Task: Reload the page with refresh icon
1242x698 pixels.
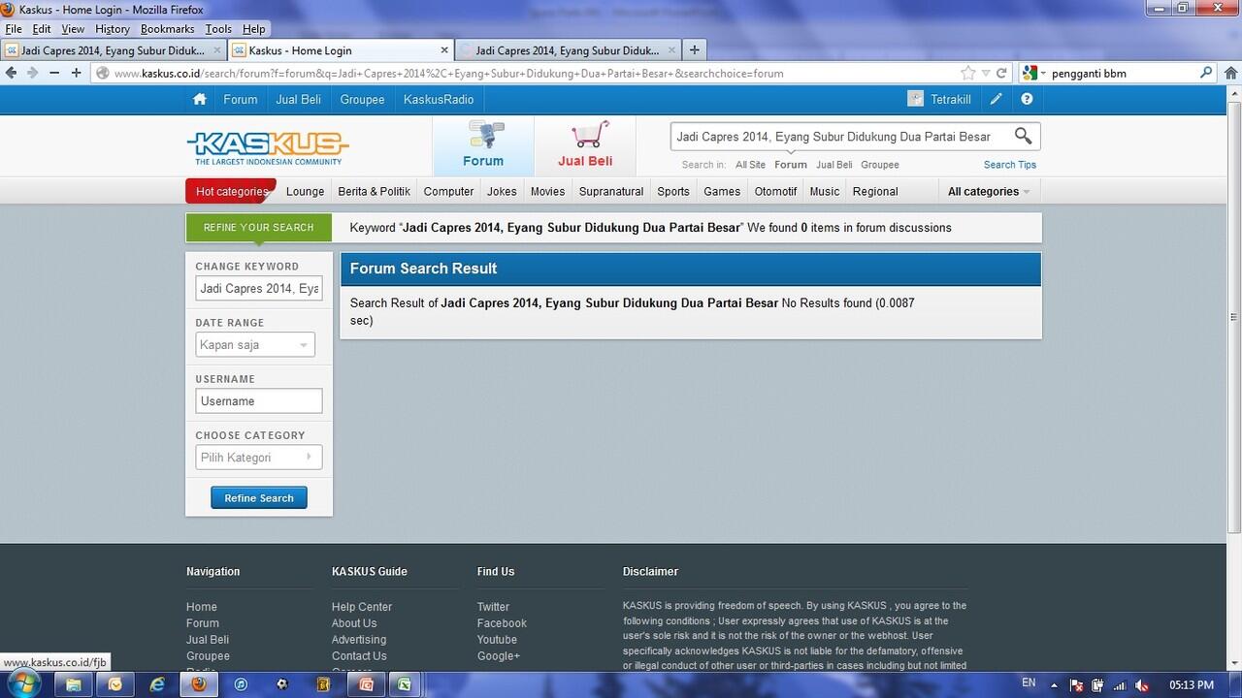Action: pos(1002,73)
